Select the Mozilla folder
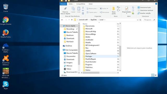 click(x=88, y=43)
